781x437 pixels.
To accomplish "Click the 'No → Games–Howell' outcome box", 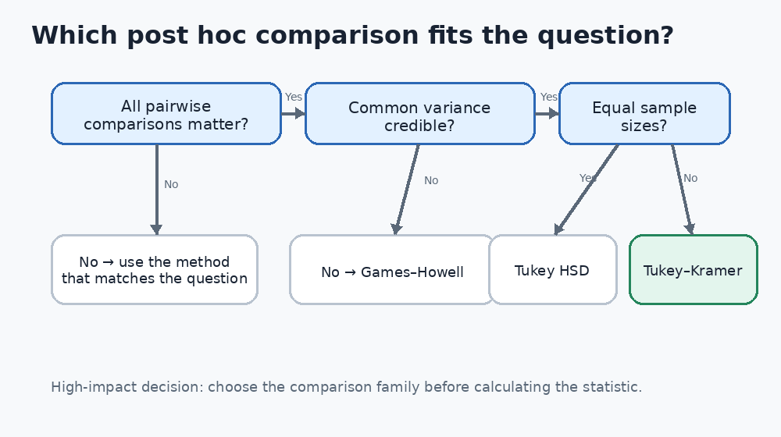I will (392, 269).
